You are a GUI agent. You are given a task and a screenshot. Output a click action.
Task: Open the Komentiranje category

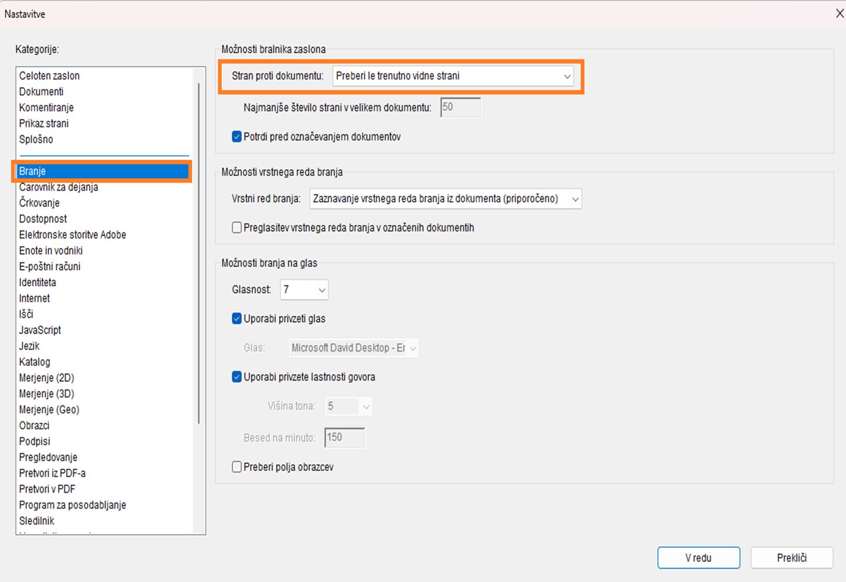coord(46,108)
